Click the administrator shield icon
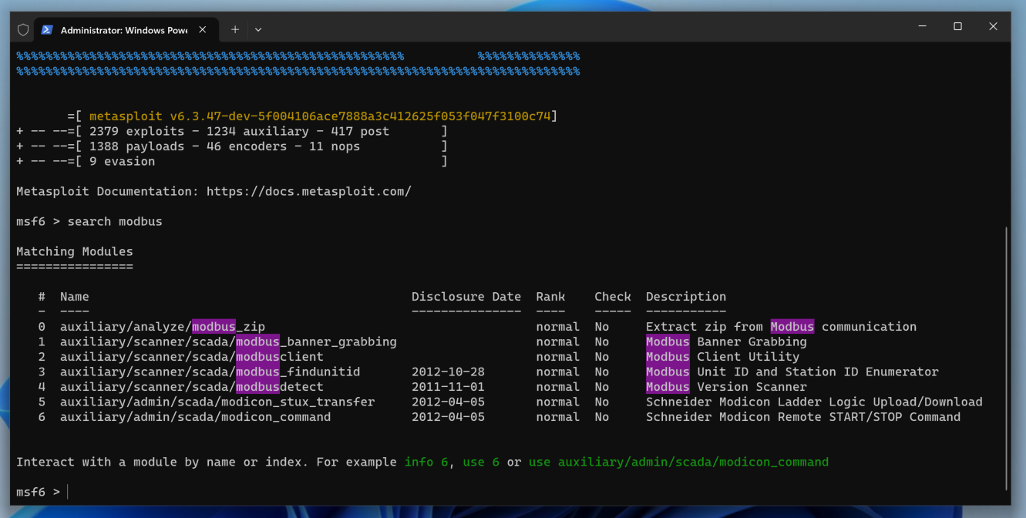 coord(23,29)
